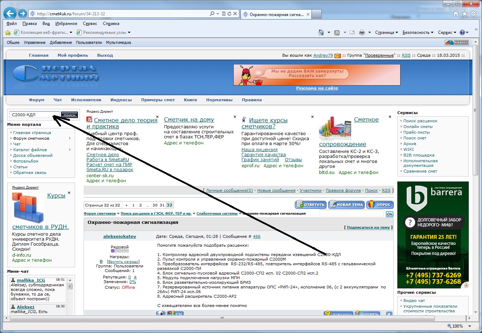Open 'Каталог файлов' in portal menu
The height and width of the screenshot is (333, 482).
[x=30, y=150]
